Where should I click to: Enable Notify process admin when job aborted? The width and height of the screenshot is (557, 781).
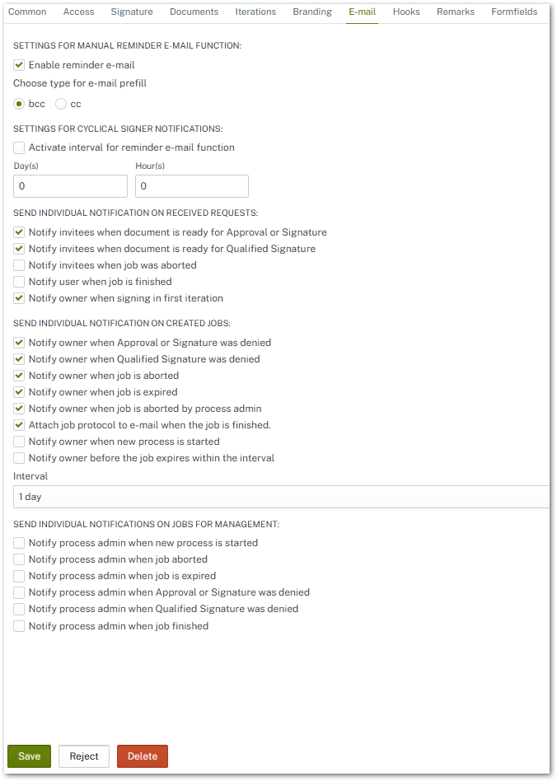tap(19, 559)
